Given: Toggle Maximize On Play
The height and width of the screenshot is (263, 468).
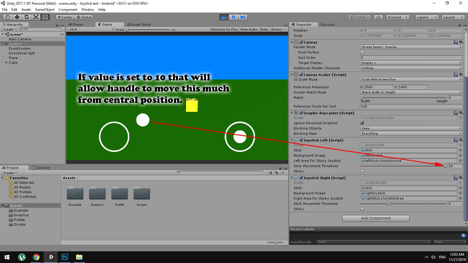Looking at the screenshot, I should [224, 29].
